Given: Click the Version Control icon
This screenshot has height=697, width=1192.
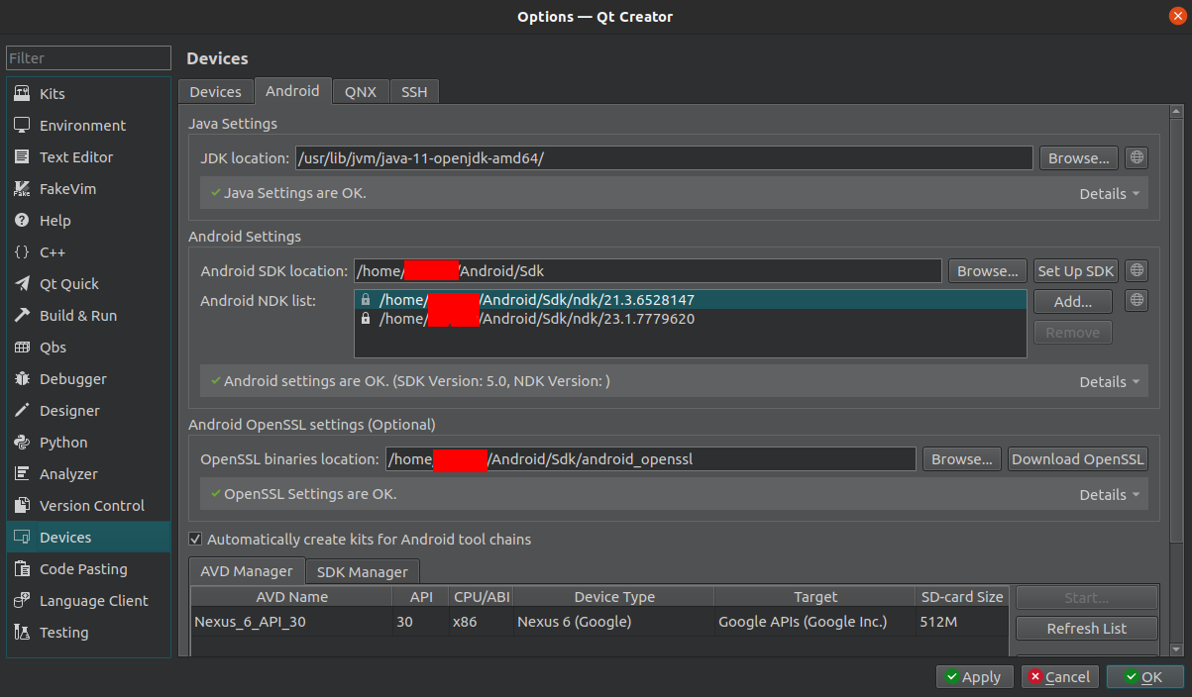Looking at the screenshot, I should pyautogui.click(x=22, y=506).
